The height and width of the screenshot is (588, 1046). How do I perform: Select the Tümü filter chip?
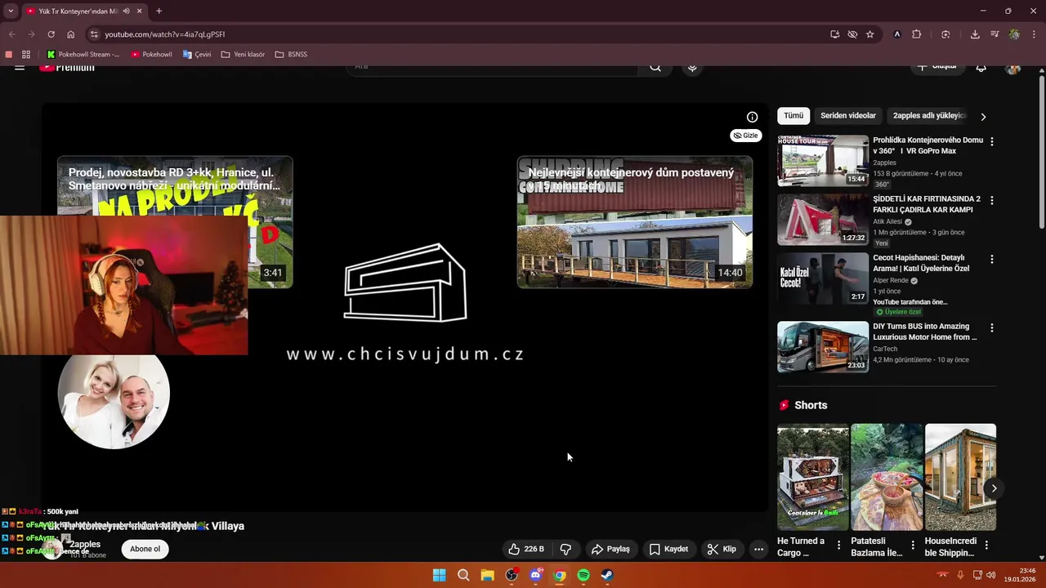(x=793, y=116)
